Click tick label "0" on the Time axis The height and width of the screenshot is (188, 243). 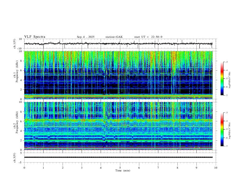pos(24,168)
